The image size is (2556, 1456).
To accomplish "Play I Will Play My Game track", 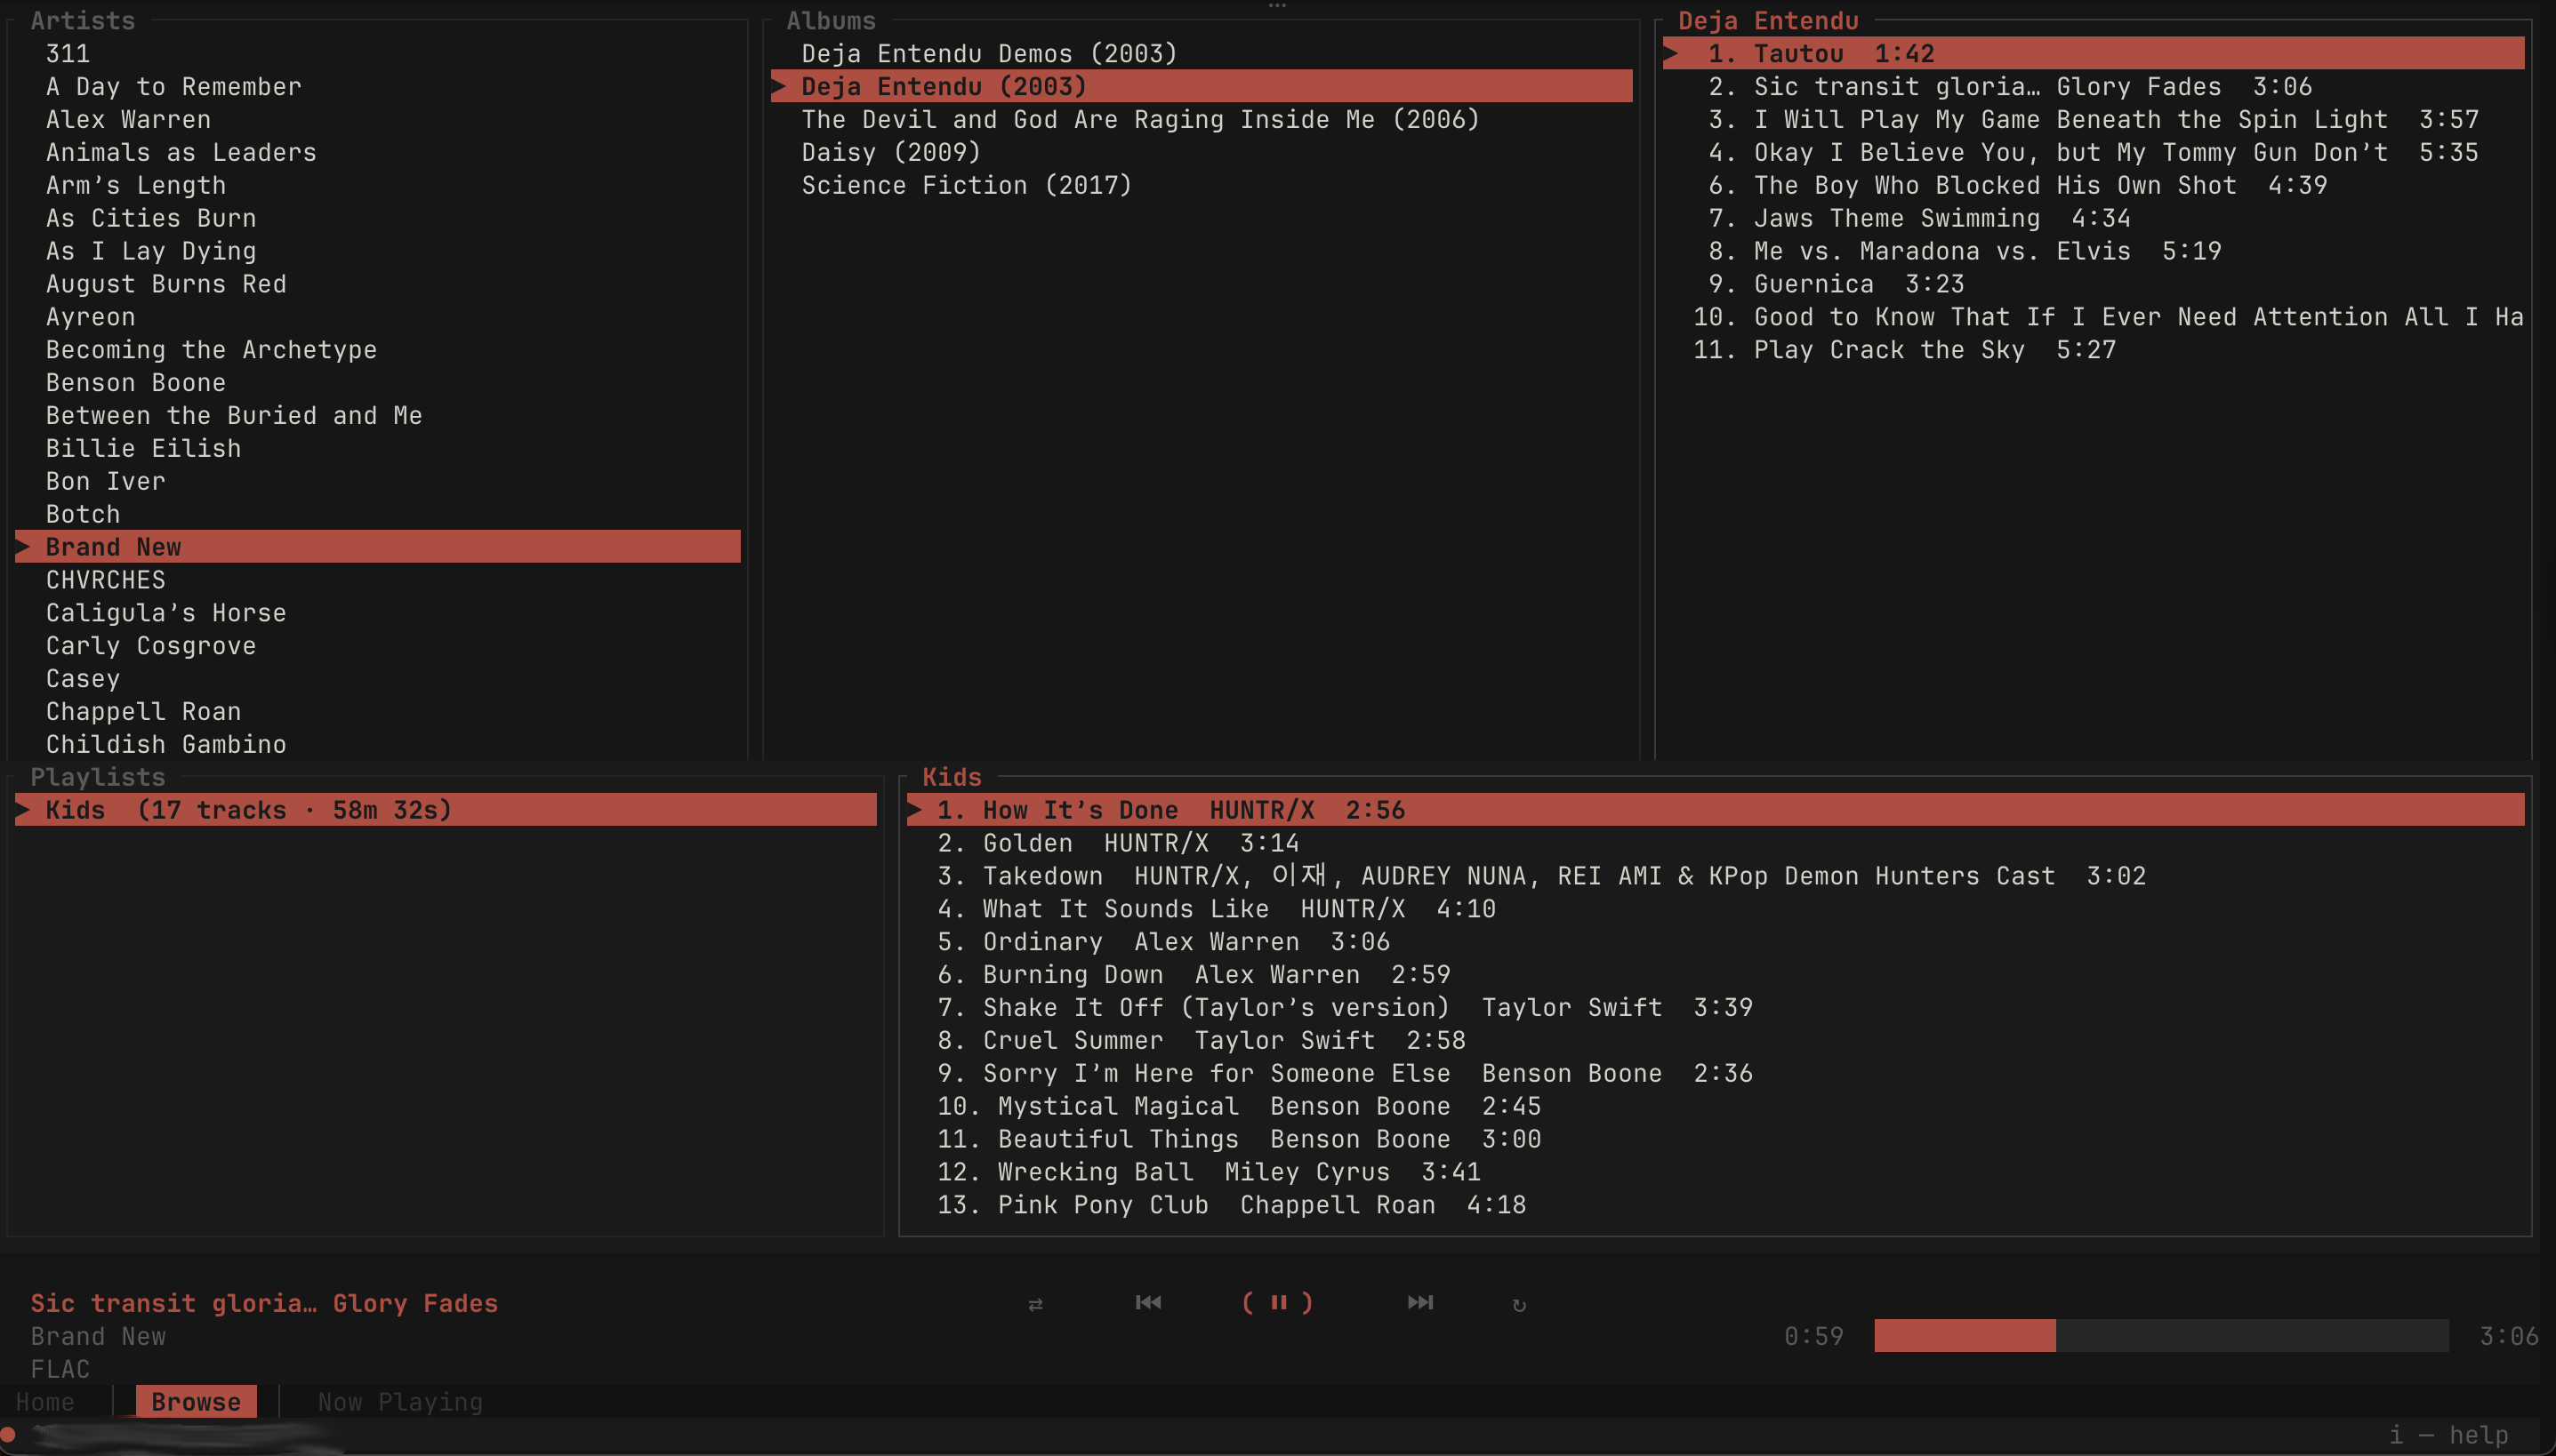I will (2094, 120).
